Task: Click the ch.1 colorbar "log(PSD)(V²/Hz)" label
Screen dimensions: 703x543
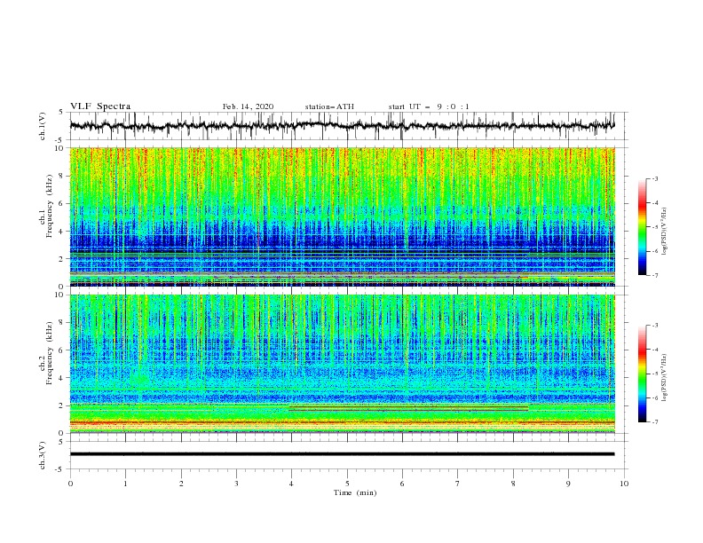Action: (x=665, y=232)
